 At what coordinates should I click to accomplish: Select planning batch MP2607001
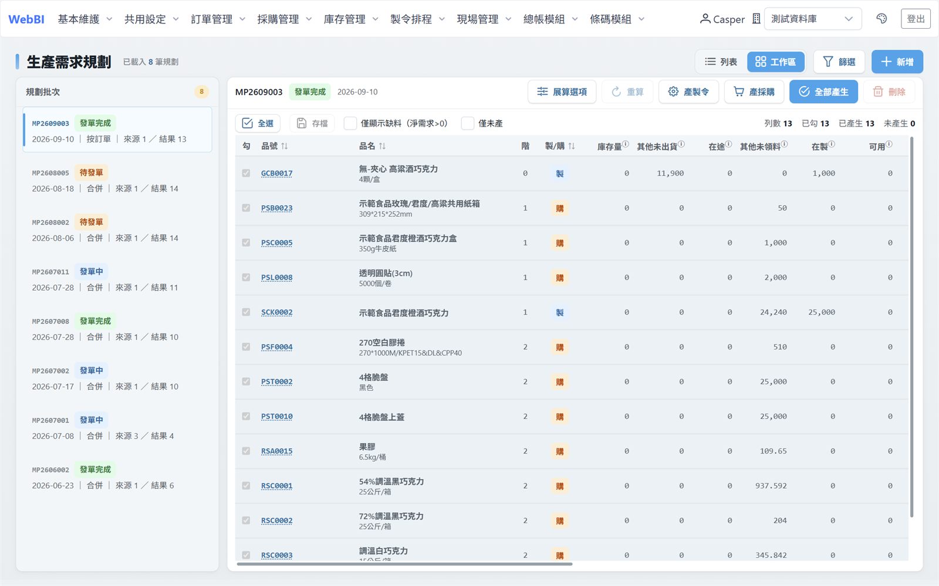point(117,428)
